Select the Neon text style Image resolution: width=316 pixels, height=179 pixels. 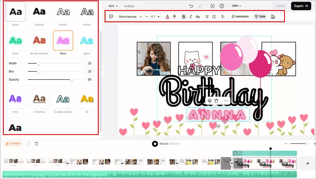click(x=63, y=40)
